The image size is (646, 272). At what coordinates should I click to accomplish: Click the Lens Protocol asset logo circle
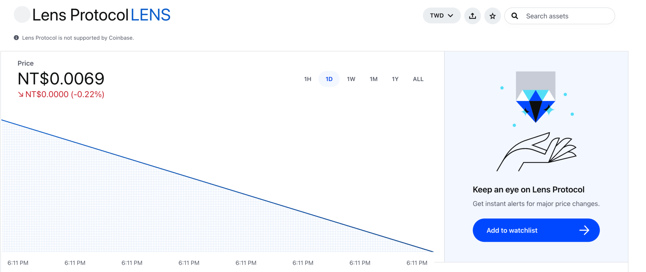tap(22, 15)
